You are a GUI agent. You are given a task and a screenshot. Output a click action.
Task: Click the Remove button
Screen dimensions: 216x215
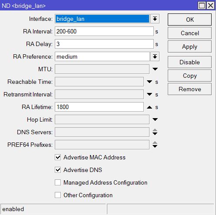189,89
